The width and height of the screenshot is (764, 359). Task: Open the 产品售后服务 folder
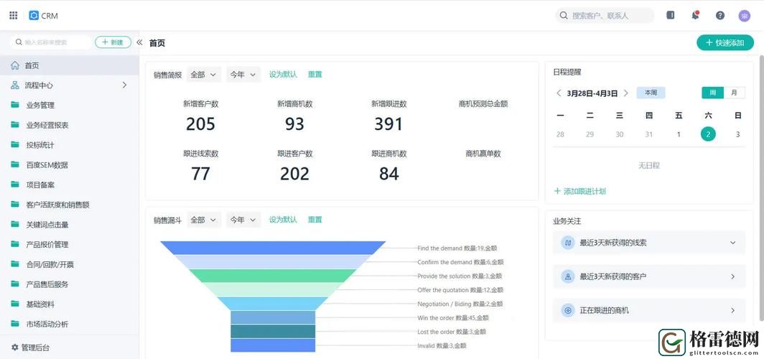pos(15,284)
